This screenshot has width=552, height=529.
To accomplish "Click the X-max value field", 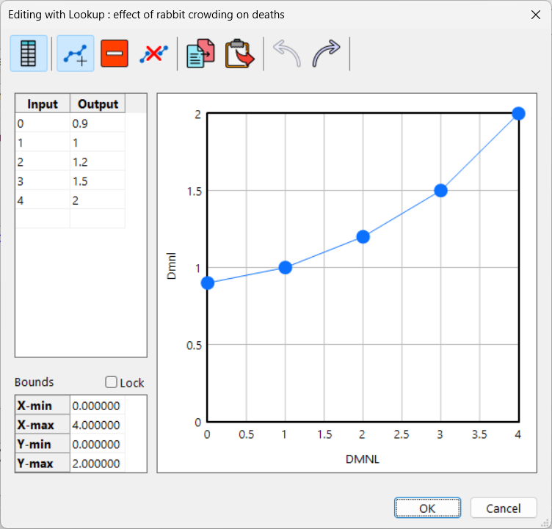I will point(97,425).
